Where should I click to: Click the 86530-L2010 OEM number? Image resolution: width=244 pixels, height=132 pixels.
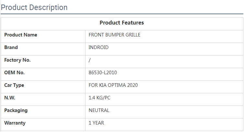tap(103, 73)
